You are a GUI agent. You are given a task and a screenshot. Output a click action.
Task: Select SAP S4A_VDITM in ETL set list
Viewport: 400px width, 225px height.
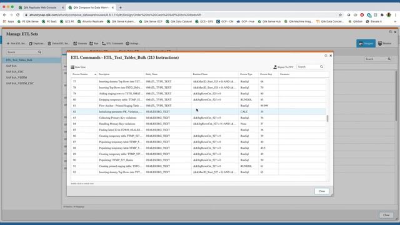[31, 77]
